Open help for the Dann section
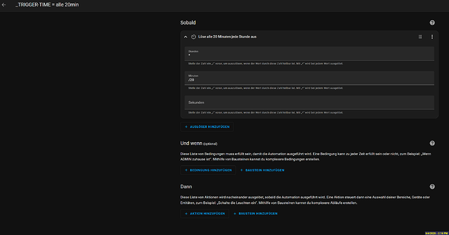Screen dimensions: 449x235 [x=432, y=186]
